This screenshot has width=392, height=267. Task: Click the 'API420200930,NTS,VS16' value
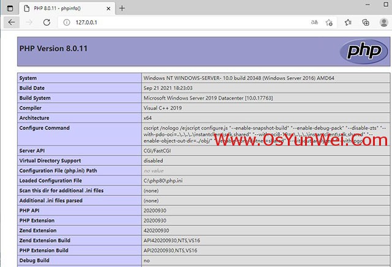pyautogui.click(x=171, y=241)
